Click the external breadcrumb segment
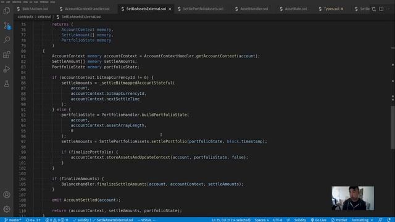 (44, 17)
